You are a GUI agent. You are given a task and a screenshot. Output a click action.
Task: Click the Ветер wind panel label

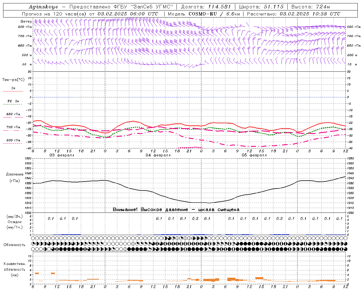26,21
